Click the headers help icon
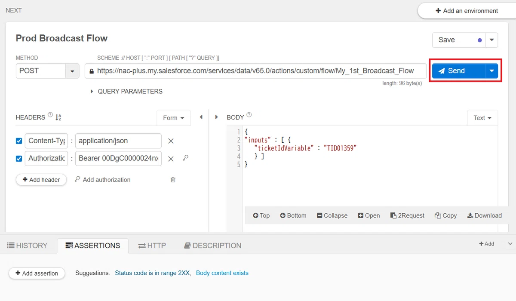 click(x=50, y=115)
